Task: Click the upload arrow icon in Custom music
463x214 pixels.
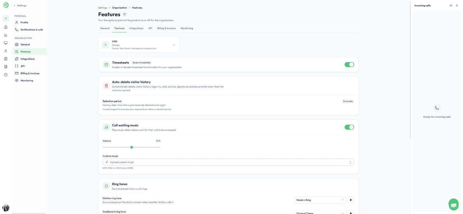Action: [x=350, y=162]
